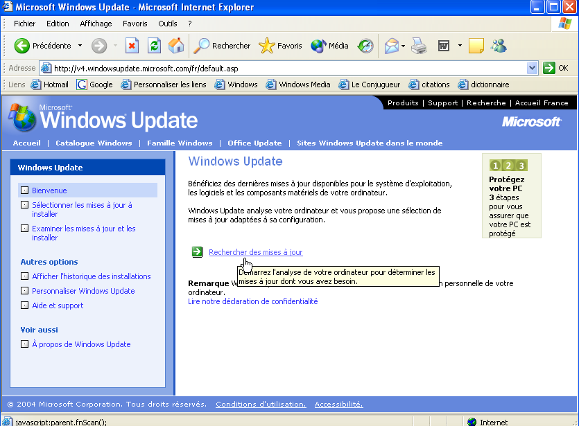
Task: Click the Microsoft logo in the banner
Action: coord(532,122)
